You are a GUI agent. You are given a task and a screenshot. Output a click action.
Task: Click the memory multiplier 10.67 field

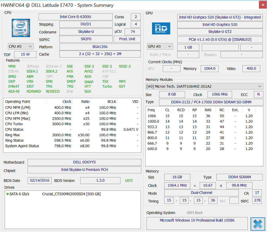pyautogui.click(x=208, y=186)
